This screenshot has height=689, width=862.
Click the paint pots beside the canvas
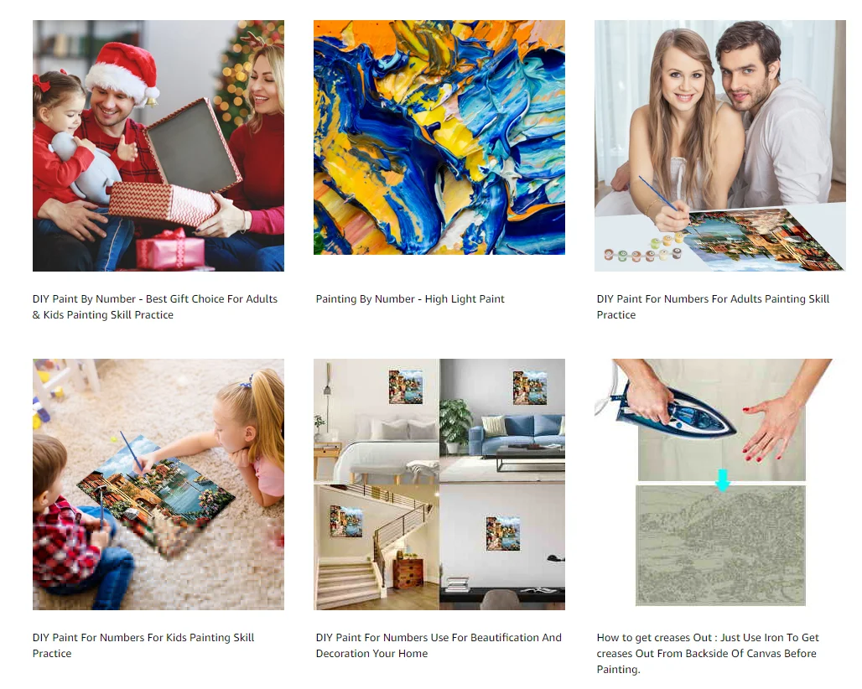(643, 250)
